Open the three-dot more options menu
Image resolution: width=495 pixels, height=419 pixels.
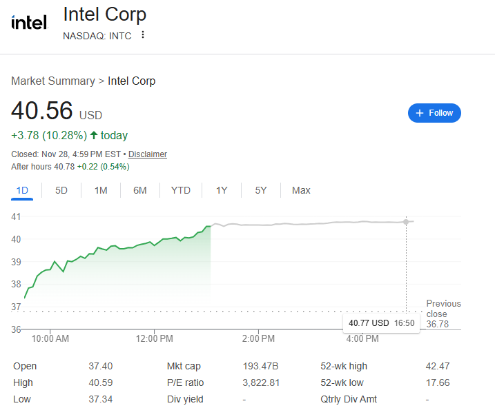[x=143, y=35]
